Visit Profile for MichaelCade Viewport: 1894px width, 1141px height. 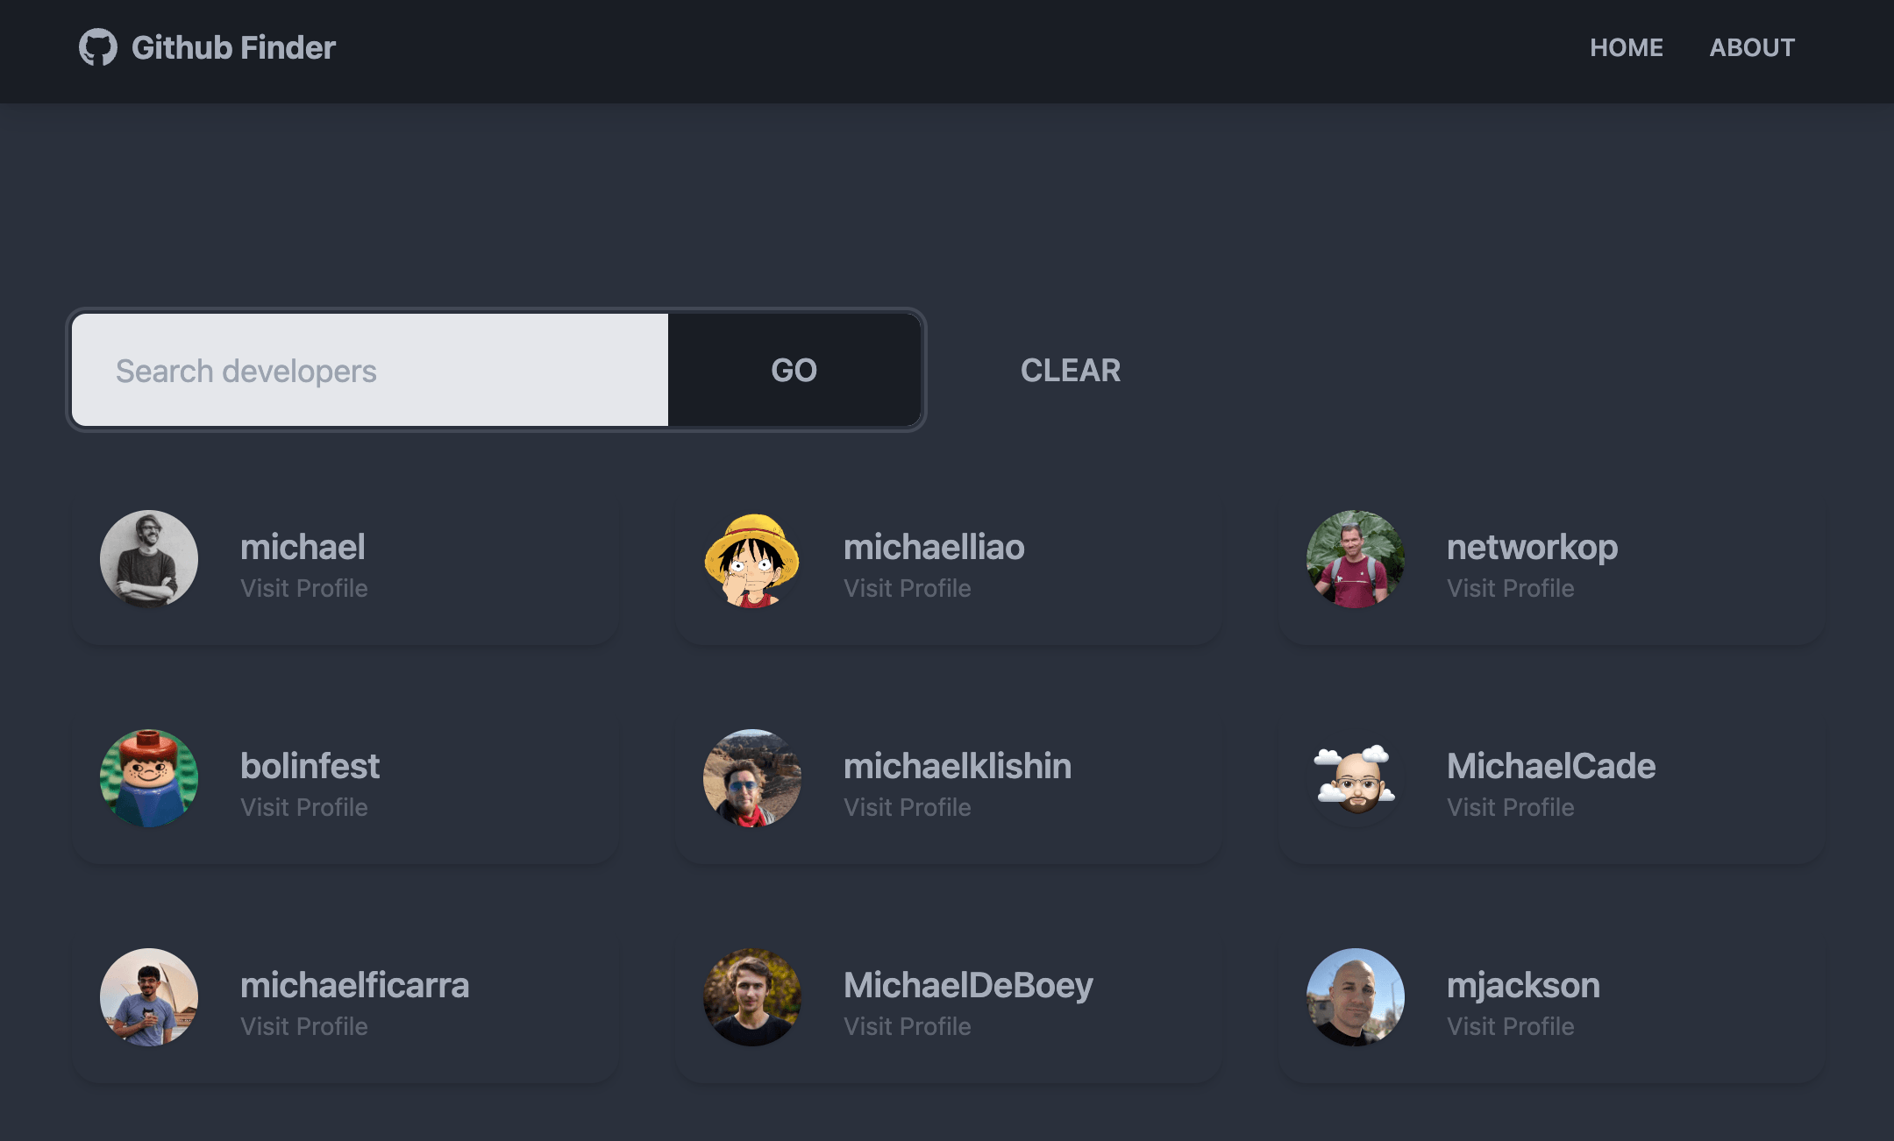click(1510, 807)
